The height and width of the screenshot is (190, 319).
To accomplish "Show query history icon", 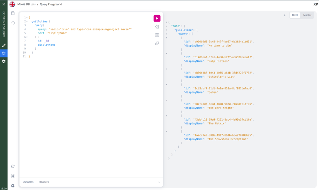I will (13, 23).
